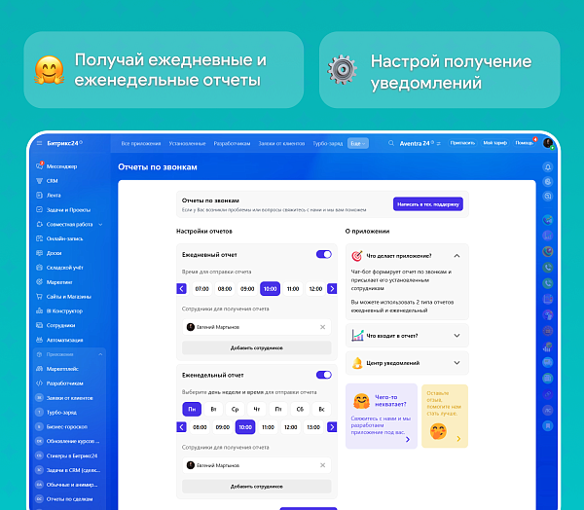Select Пн weekday for weekly report
The height and width of the screenshot is (510, 584).
click(192, 409)
